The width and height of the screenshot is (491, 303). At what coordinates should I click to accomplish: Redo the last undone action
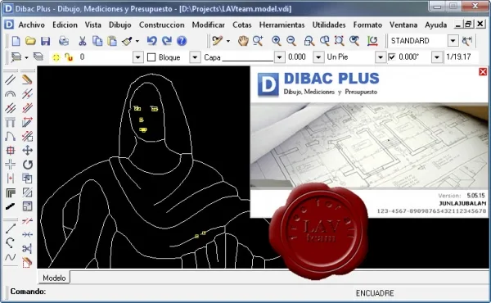(x=167, y=41)
